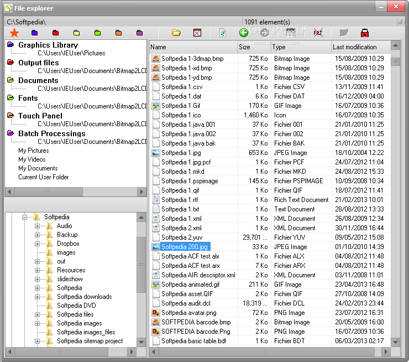Click icon of Softpedia avatar.png file
Viewport: 409px width, 362px height.
pyautogui.click(x=156, y=313)
